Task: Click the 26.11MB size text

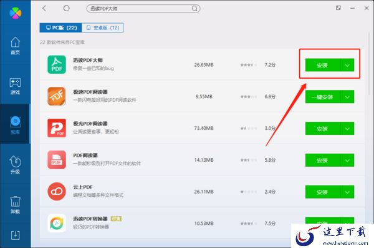Action: coord(204,192)
